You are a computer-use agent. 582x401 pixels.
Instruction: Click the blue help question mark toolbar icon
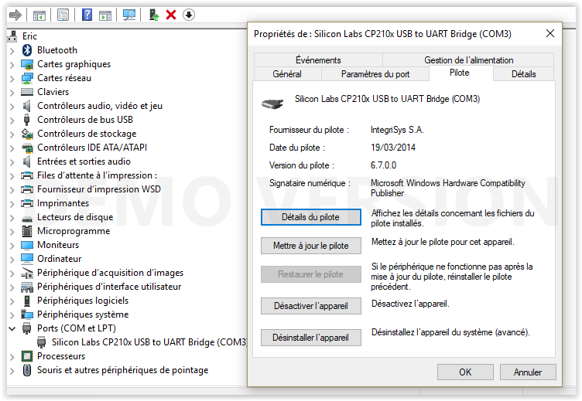(x=87, y=15)
